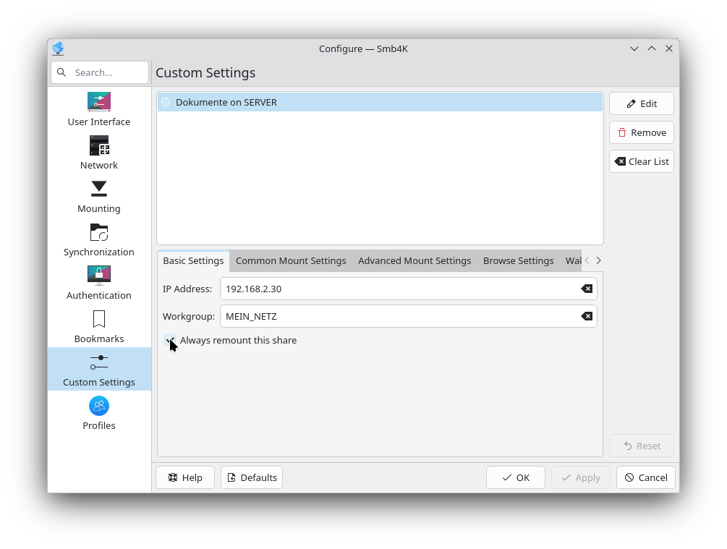Close the Configure window
Screen dimensions: 727x549
coord(669,48)
